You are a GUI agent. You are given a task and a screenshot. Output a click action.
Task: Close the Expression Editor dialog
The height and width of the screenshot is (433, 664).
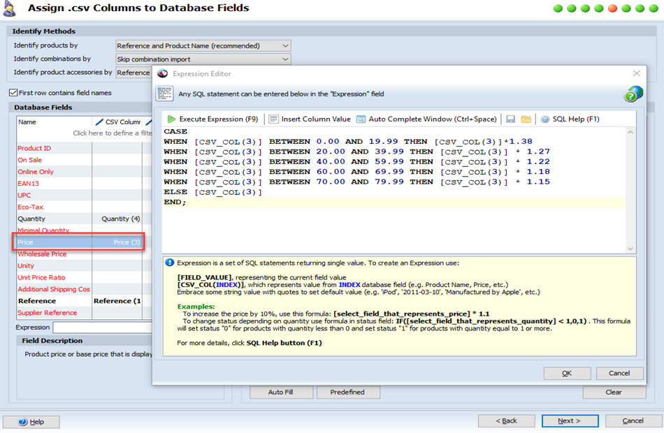(x=637, y=73)
